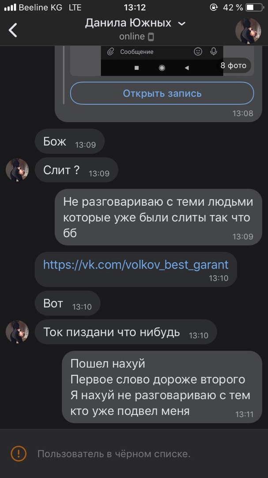Screen dimensions: 268x478
Task: Tap the Пользователь в чёрном списке notice
Action: (114, 454)
